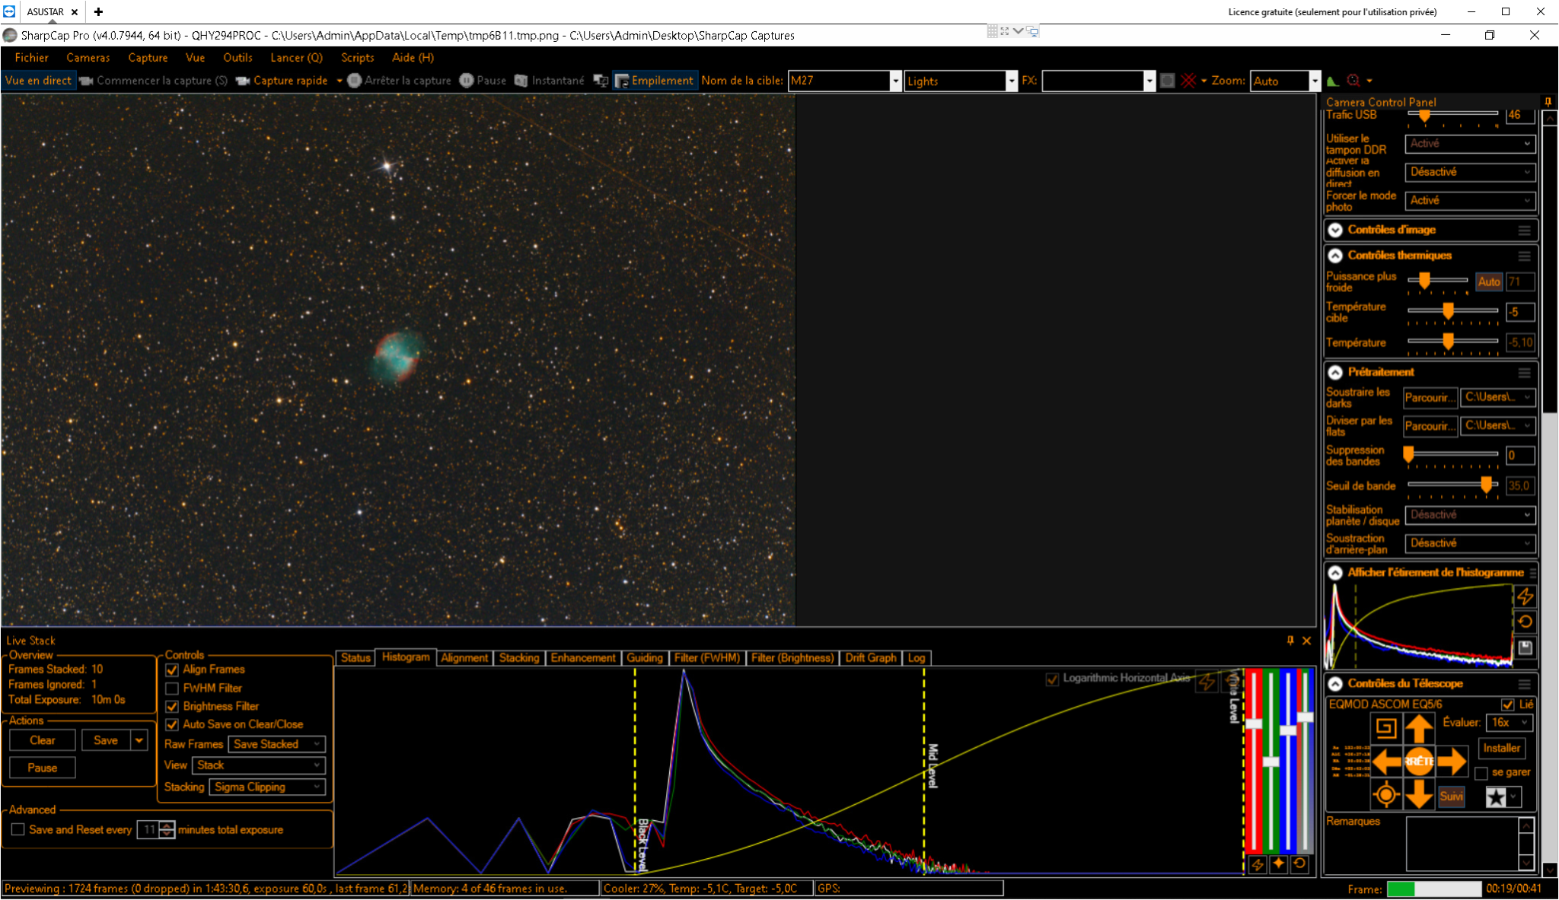Click the star icon in telescope controls

1496,797
